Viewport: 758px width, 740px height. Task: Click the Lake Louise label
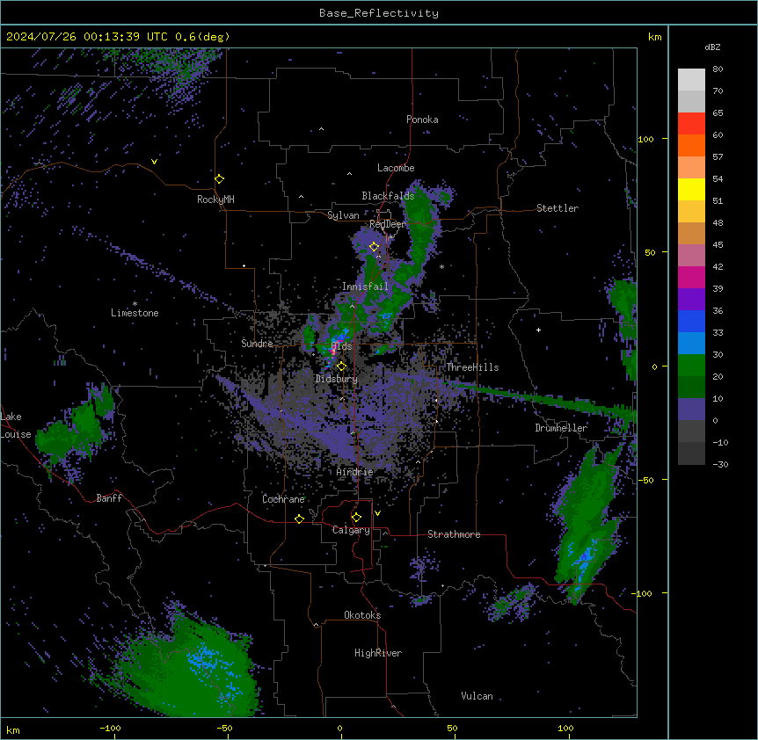click(x=16, y=425)
